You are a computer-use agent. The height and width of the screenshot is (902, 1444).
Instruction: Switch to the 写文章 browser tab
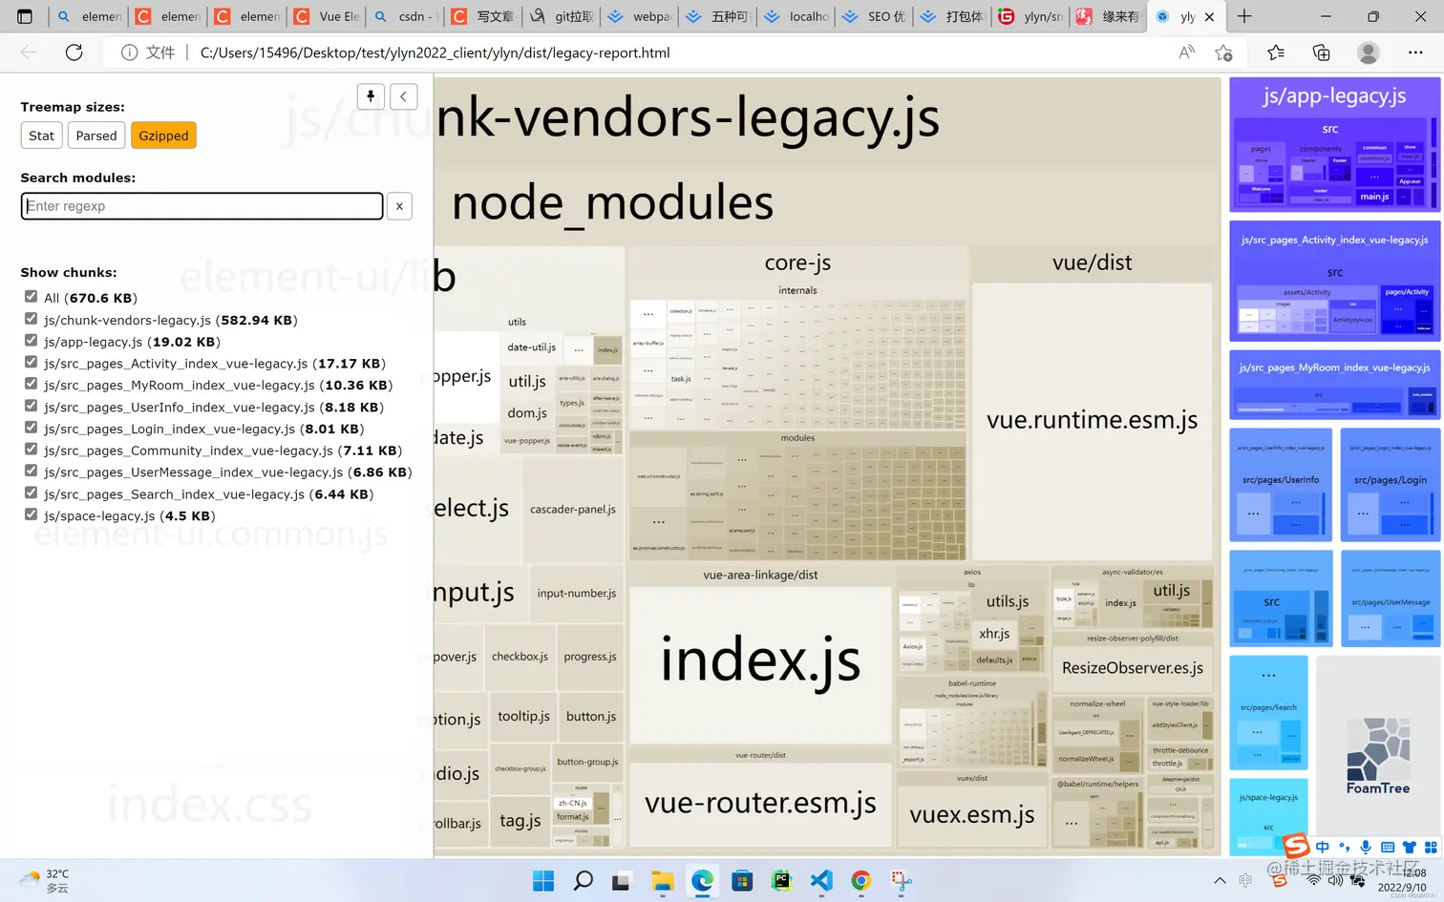485,16
